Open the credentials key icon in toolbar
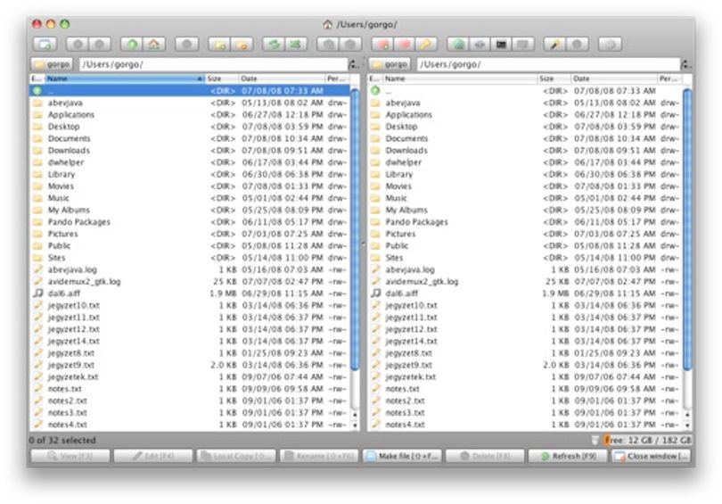This screenshot has height=504, width=722. 426,45
